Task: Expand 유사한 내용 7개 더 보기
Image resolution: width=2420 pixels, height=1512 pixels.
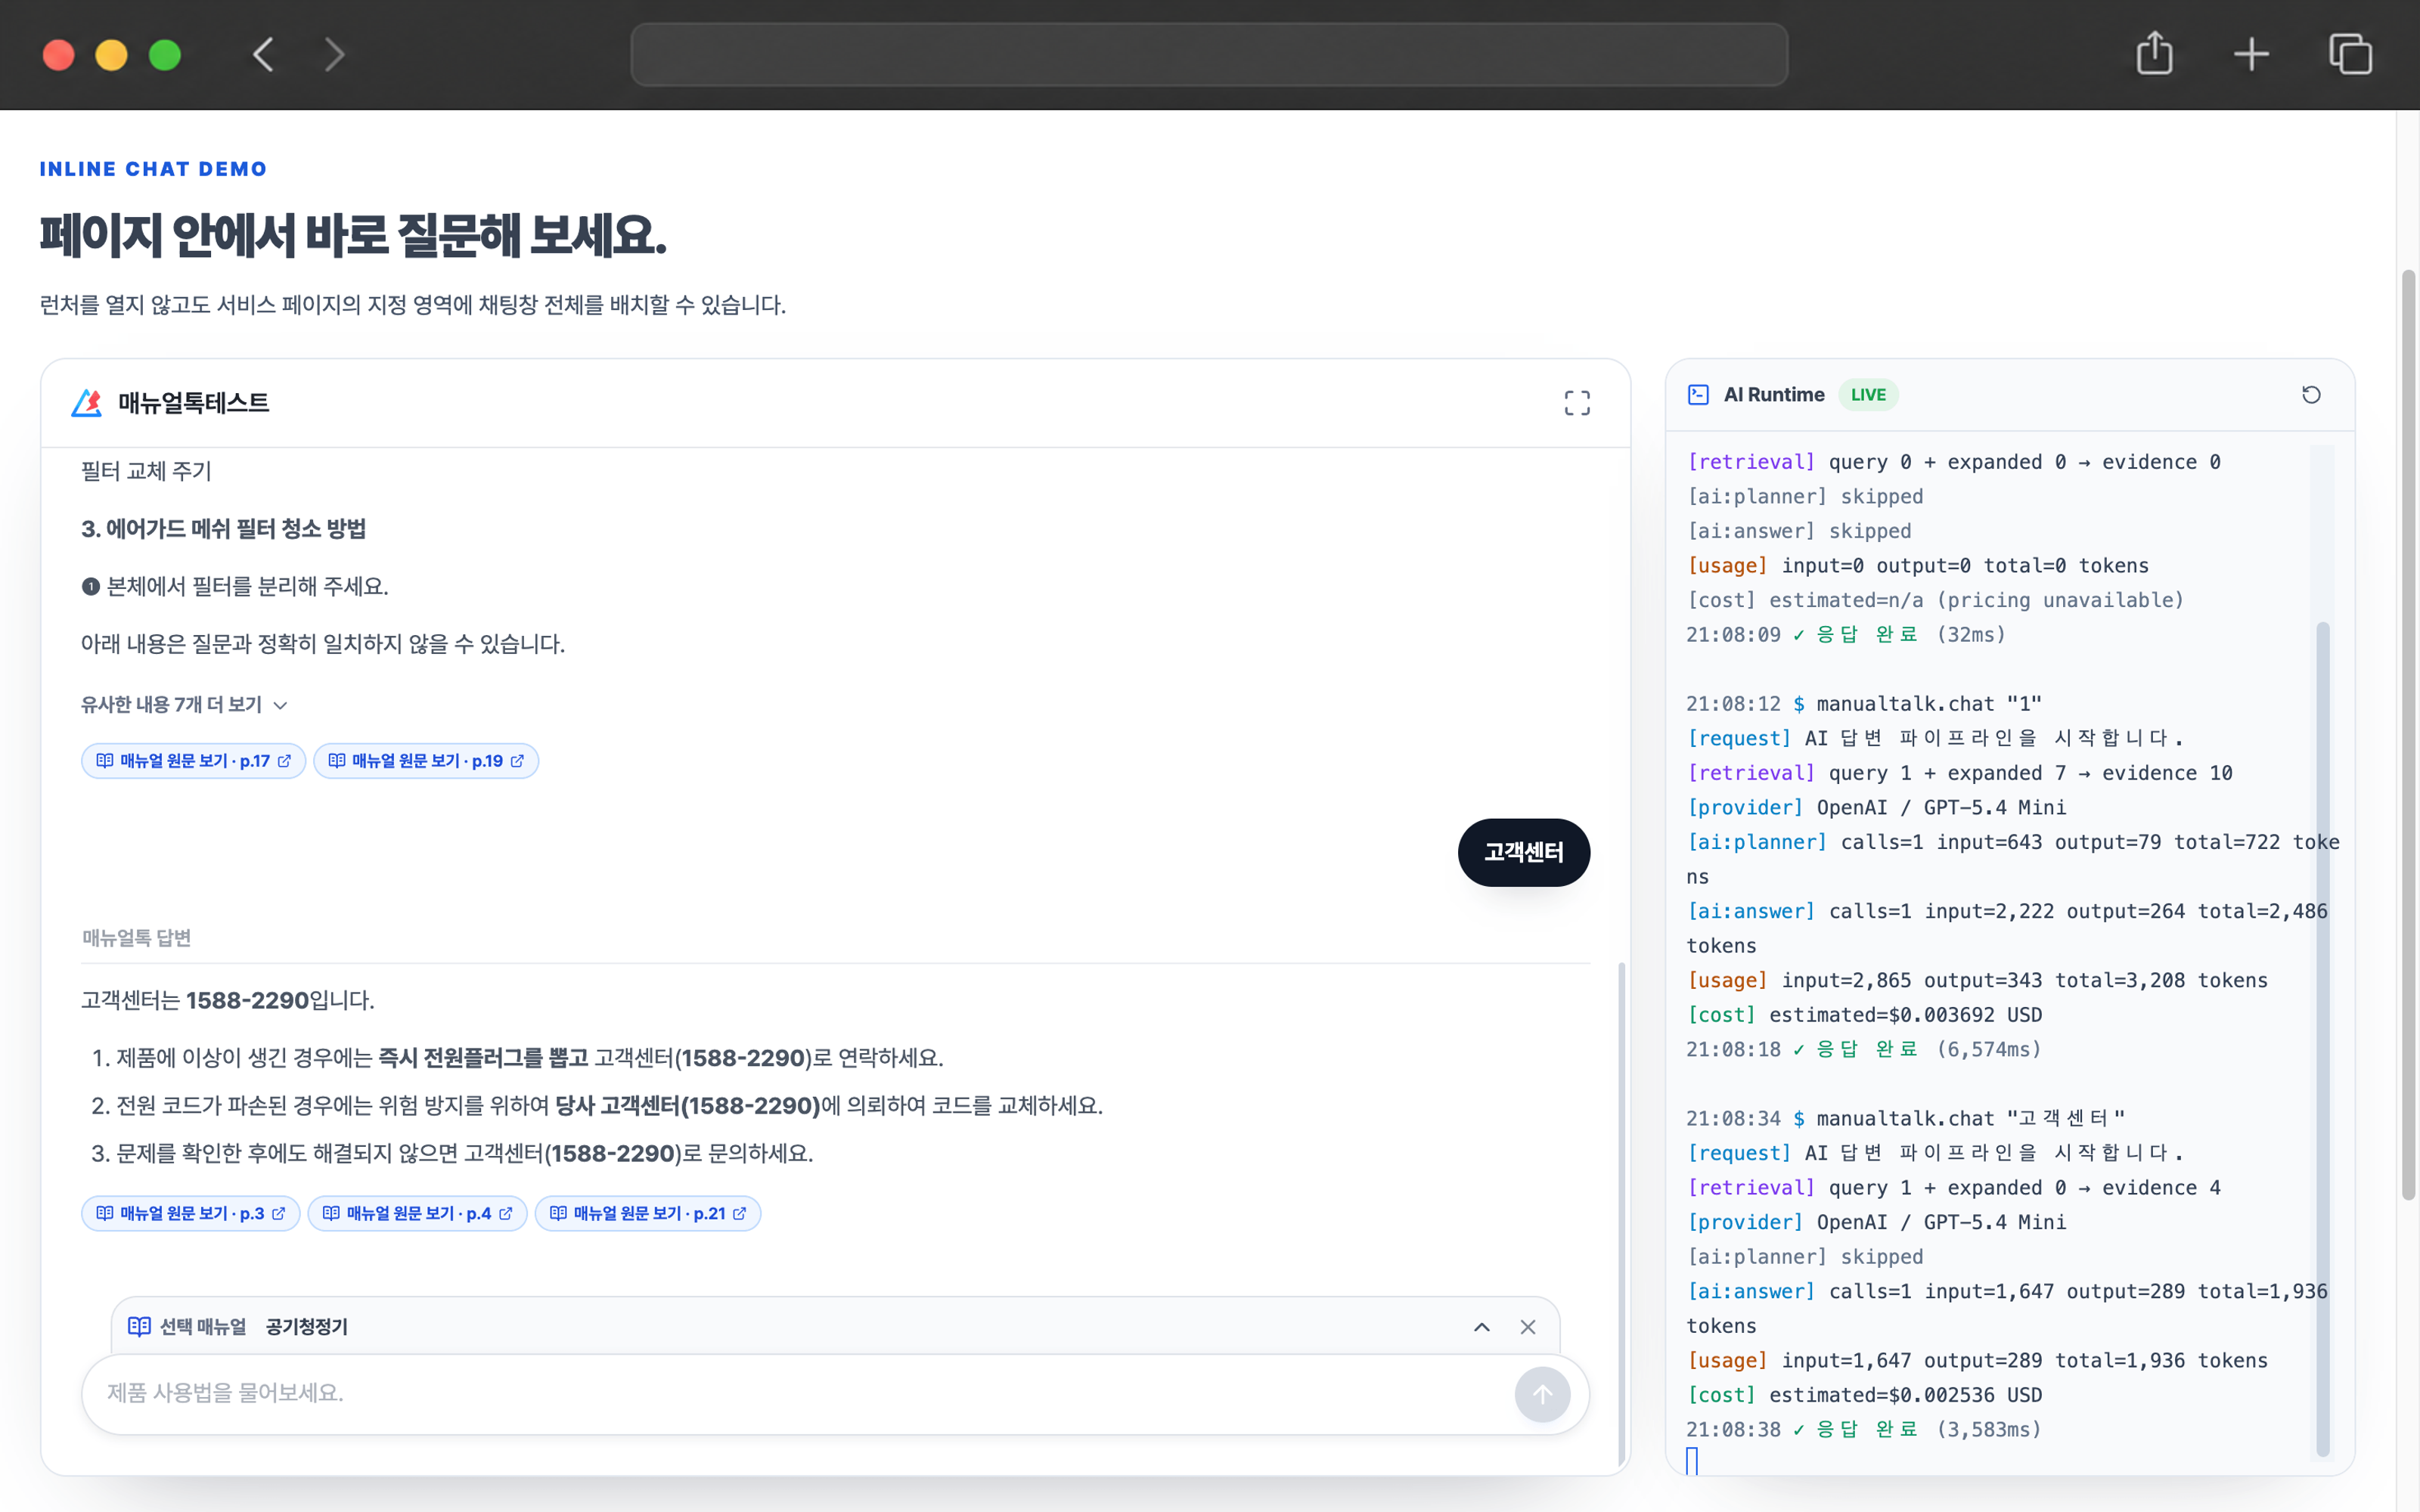Action: (x=184, y=705)
